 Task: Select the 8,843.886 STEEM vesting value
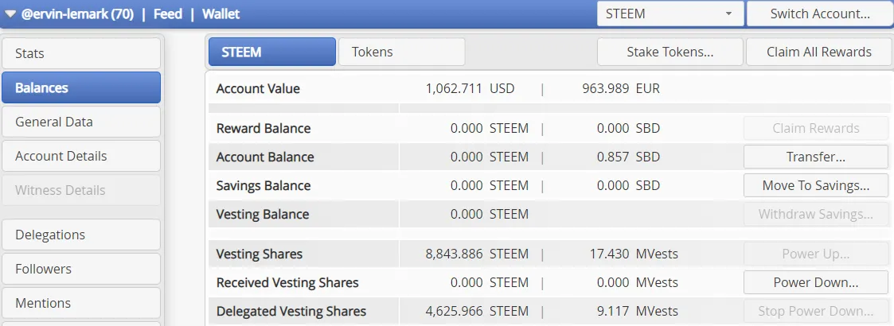click(477, 254)
